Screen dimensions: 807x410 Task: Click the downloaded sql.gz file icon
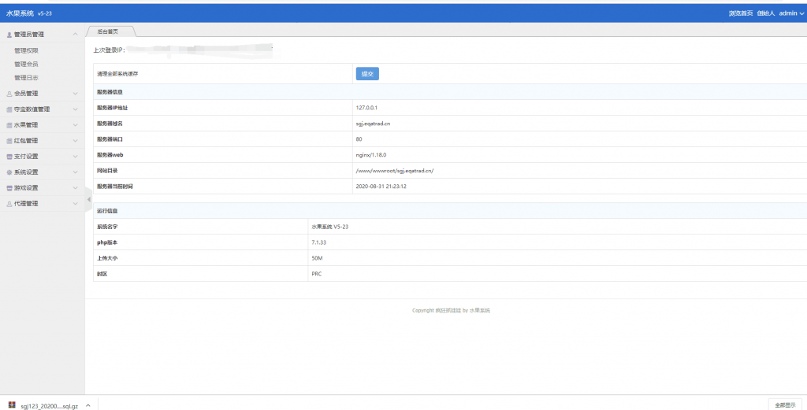(x=12, y=404)
